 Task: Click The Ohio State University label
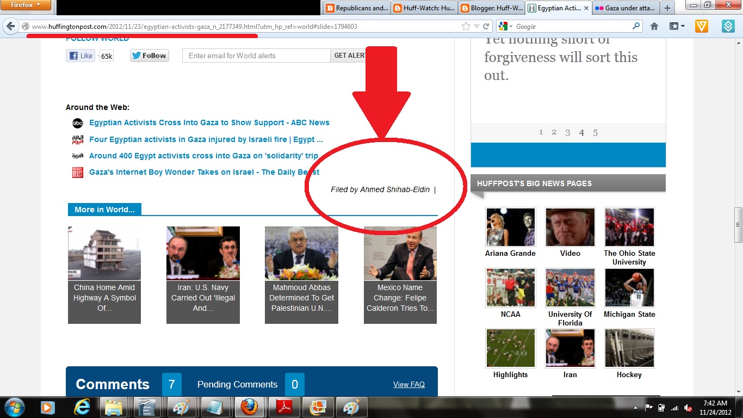pos(629,257)
